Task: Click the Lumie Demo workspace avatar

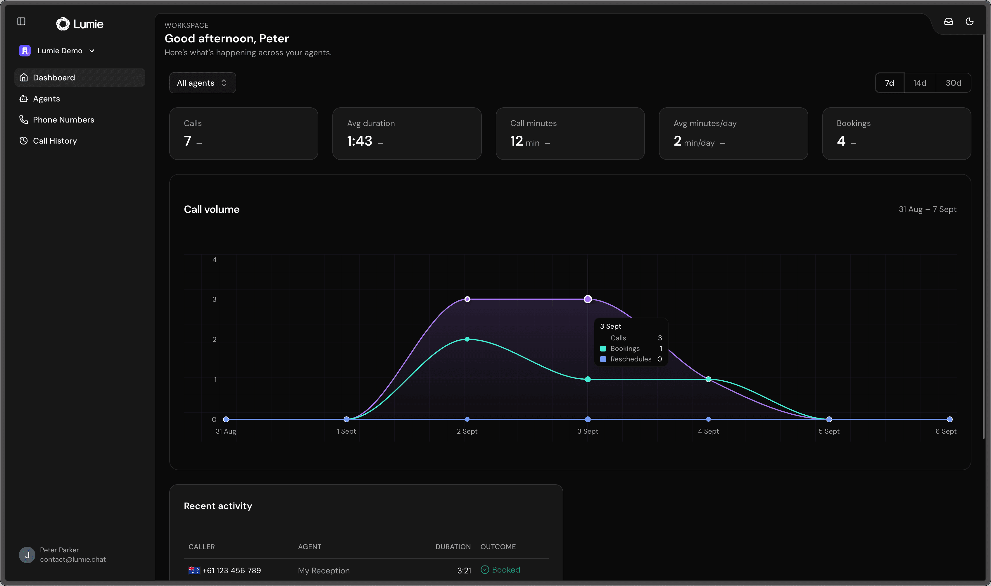Action: click(25, 51)
